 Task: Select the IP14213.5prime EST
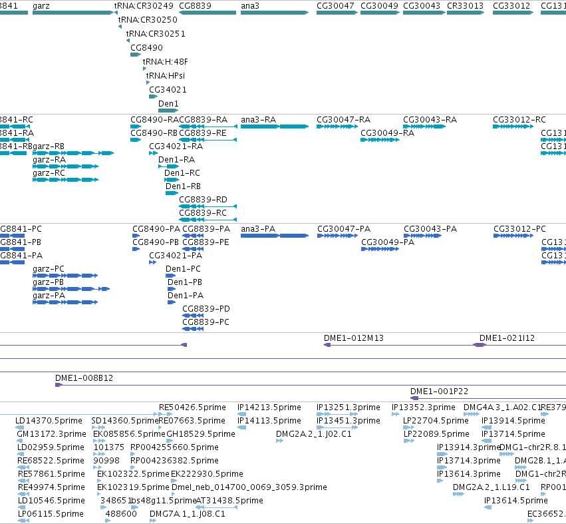point(242,414)
